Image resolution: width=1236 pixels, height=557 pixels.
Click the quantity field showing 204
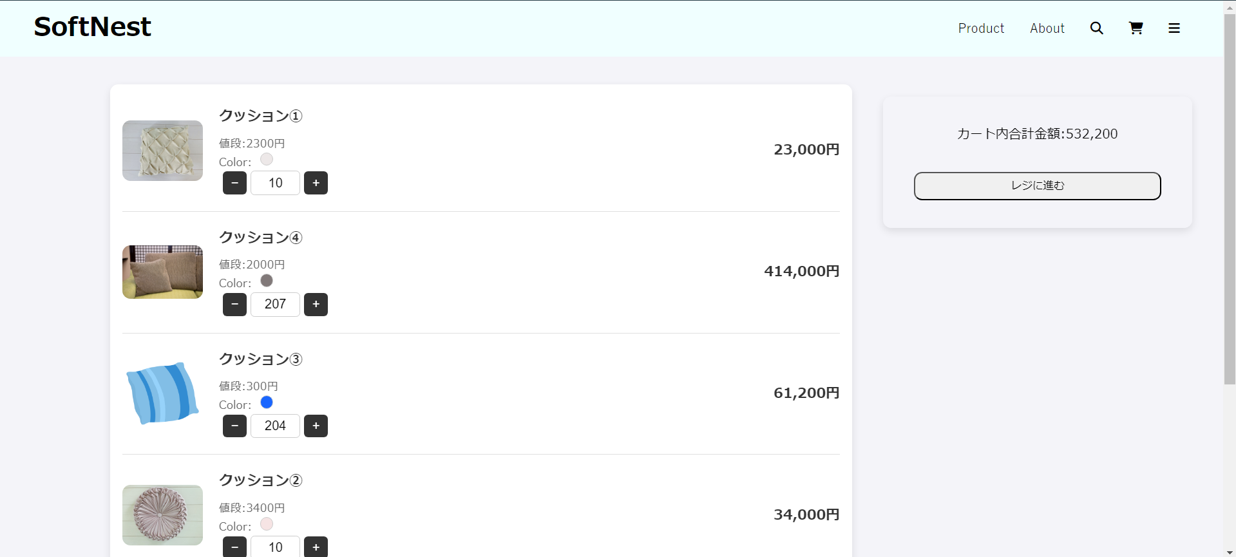(x=275, y=426)
